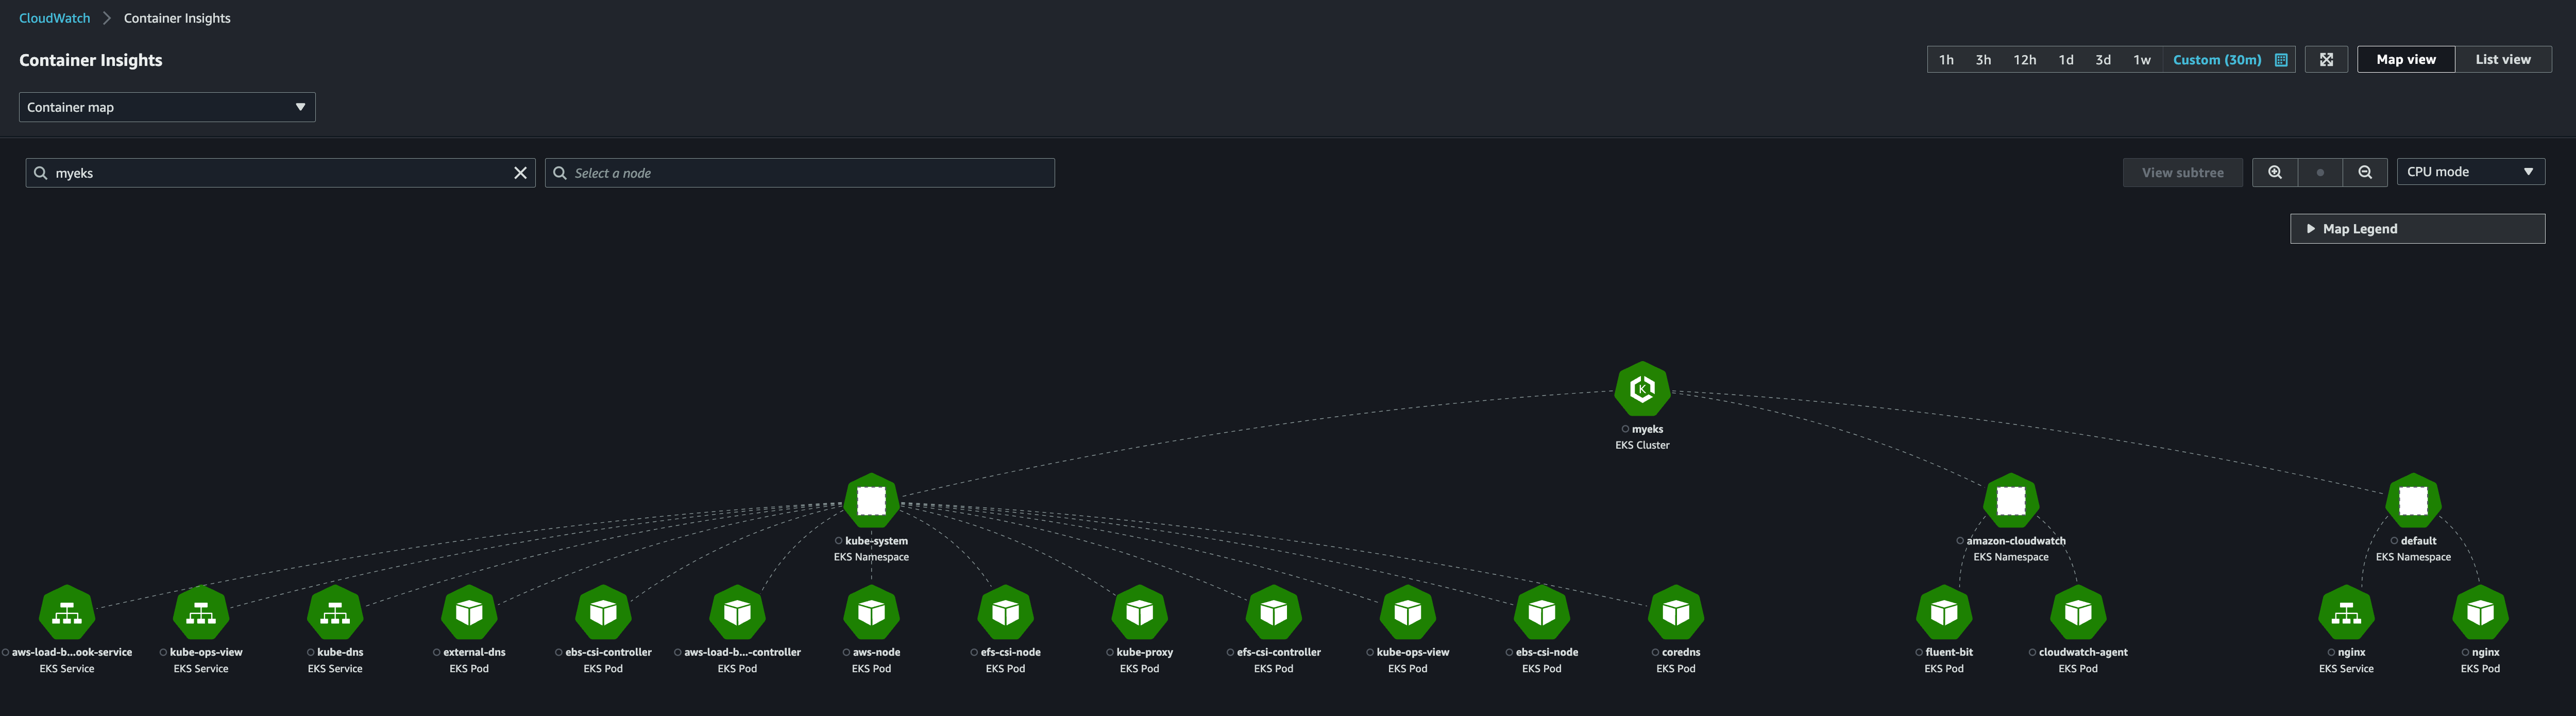Click the zoom in magnifier icon

[x=2274, y=172]
